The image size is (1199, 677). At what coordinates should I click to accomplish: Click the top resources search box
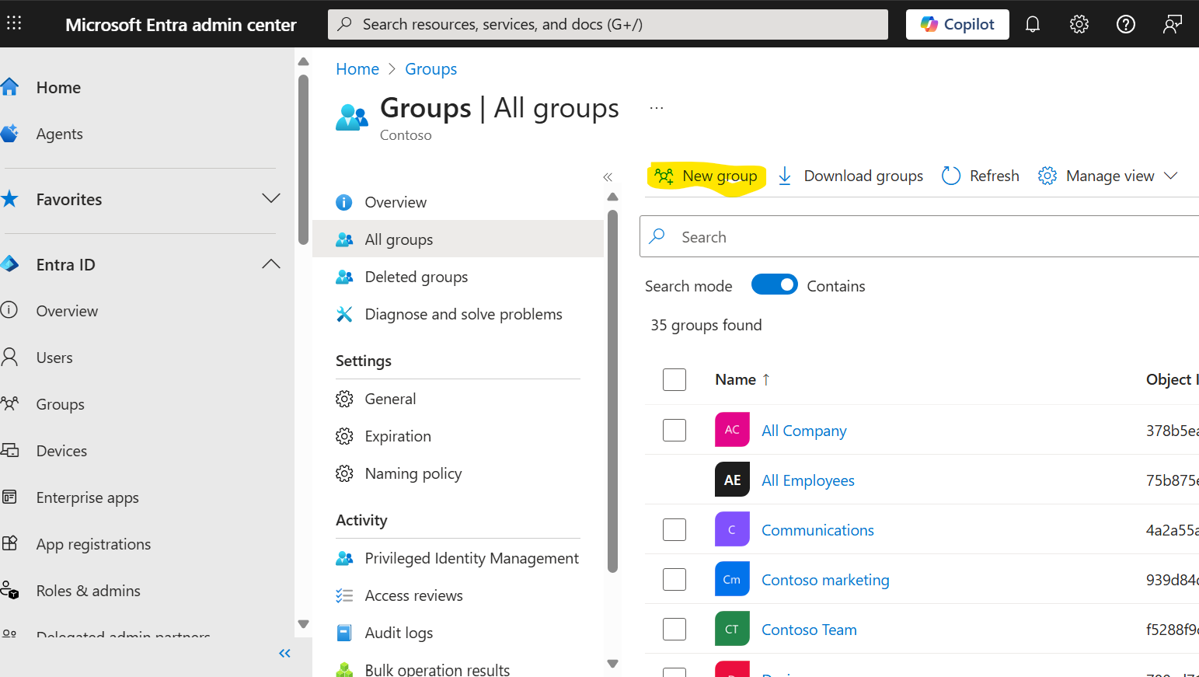pos(608,24)
